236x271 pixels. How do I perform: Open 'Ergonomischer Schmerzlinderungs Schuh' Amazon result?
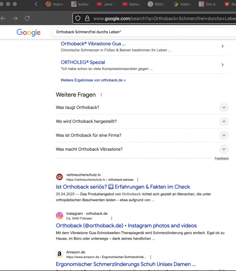point(126,264)
